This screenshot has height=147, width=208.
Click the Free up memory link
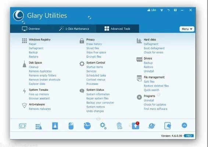39,94
